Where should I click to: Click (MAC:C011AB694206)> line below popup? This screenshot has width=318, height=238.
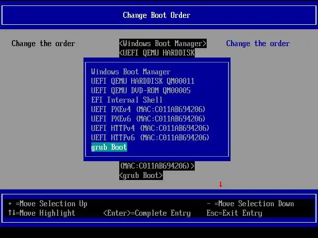157,166
